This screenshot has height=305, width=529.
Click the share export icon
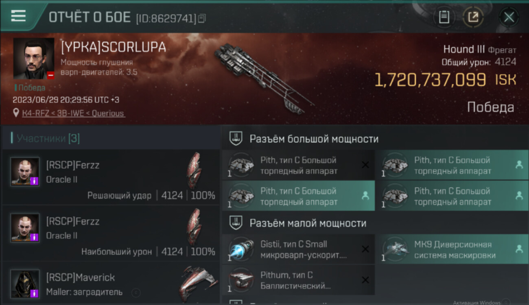[x=473, y=17]
